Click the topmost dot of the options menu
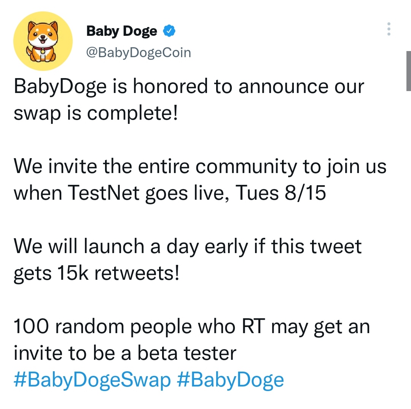This screenshot has height=409, width=411. tap(389, 24)
